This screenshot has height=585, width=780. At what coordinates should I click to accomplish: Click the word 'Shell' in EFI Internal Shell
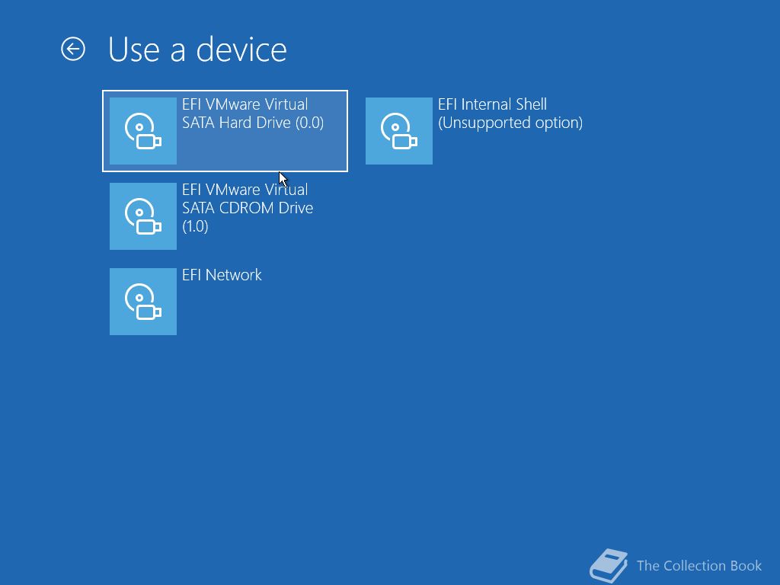[531, 104]
